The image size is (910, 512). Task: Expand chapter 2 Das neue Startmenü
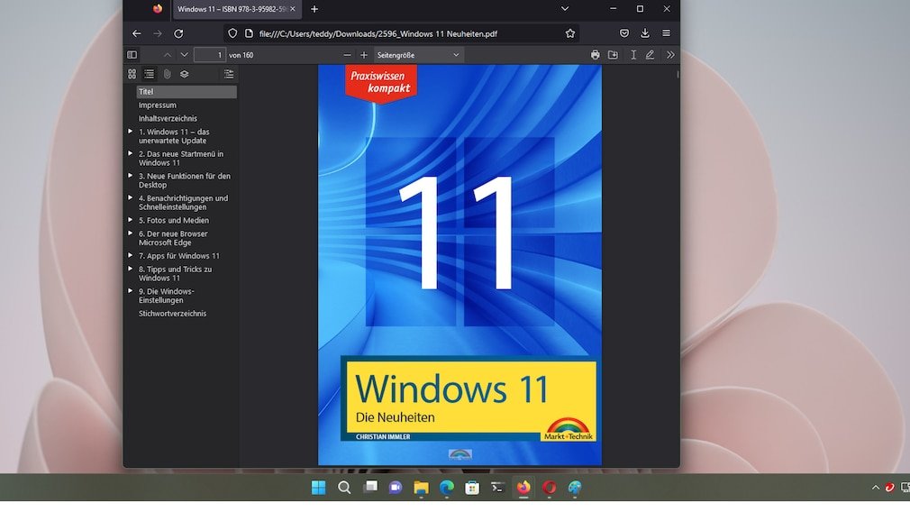point(130,154)
